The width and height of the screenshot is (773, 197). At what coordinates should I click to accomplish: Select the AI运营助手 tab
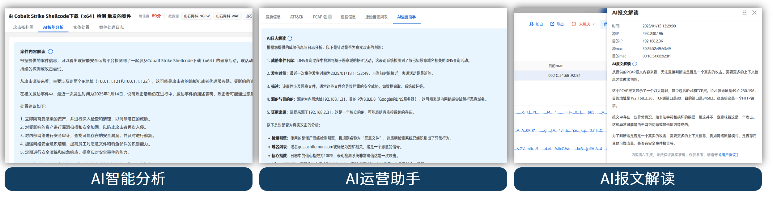[x=406, y=17]
